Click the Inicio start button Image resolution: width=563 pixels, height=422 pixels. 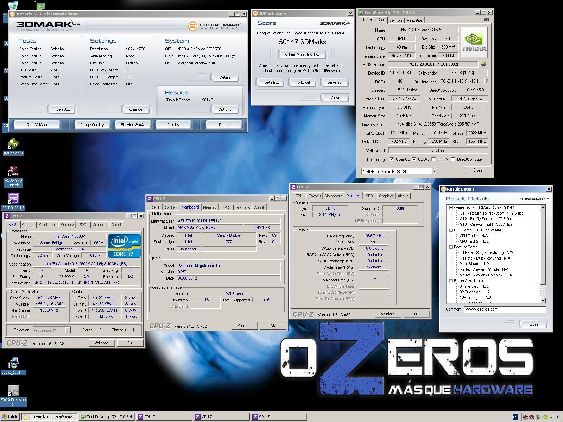10,417
